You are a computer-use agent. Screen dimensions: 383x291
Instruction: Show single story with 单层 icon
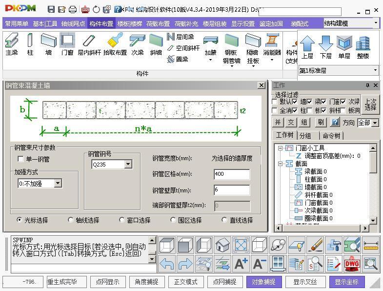tap(344, 47)
